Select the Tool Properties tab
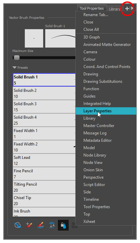The width and height of the screenshot is (140, 243). pyautogui.click(x=92, y=8)
